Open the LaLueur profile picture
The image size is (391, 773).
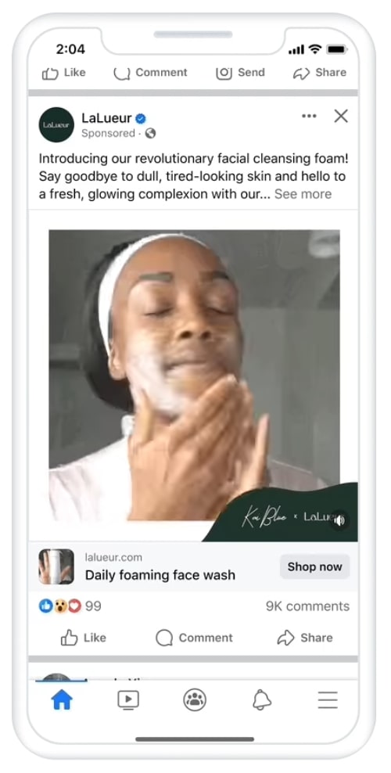56,124
